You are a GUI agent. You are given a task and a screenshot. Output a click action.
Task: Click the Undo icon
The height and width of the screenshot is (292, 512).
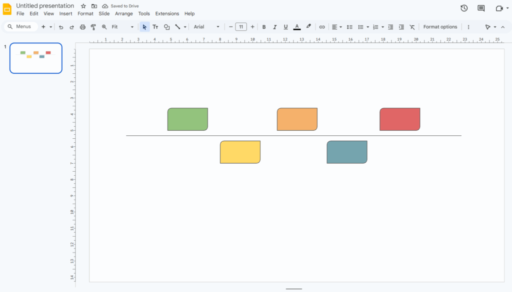point(61,27)
